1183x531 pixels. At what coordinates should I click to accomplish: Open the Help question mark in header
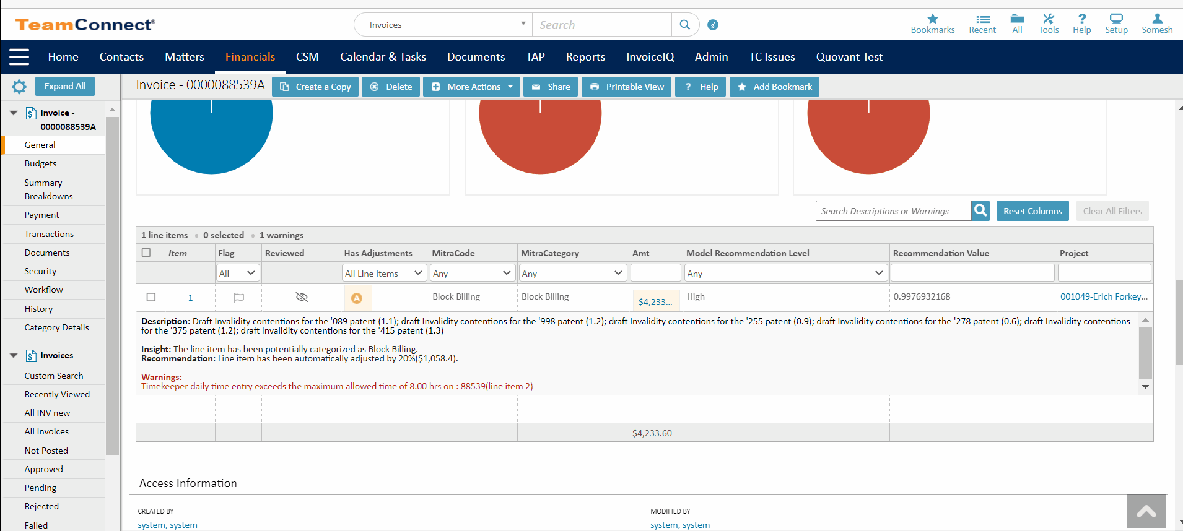coord(1081,19)
